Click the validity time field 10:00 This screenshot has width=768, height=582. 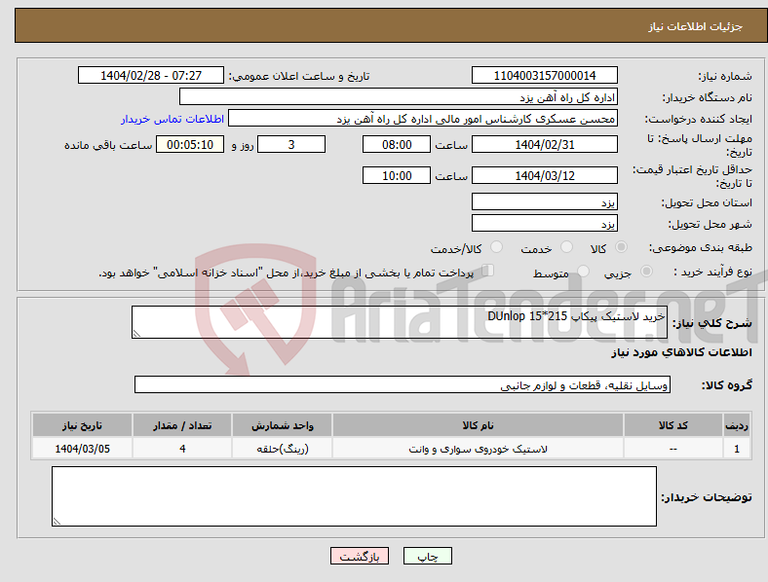pos(397,175)
